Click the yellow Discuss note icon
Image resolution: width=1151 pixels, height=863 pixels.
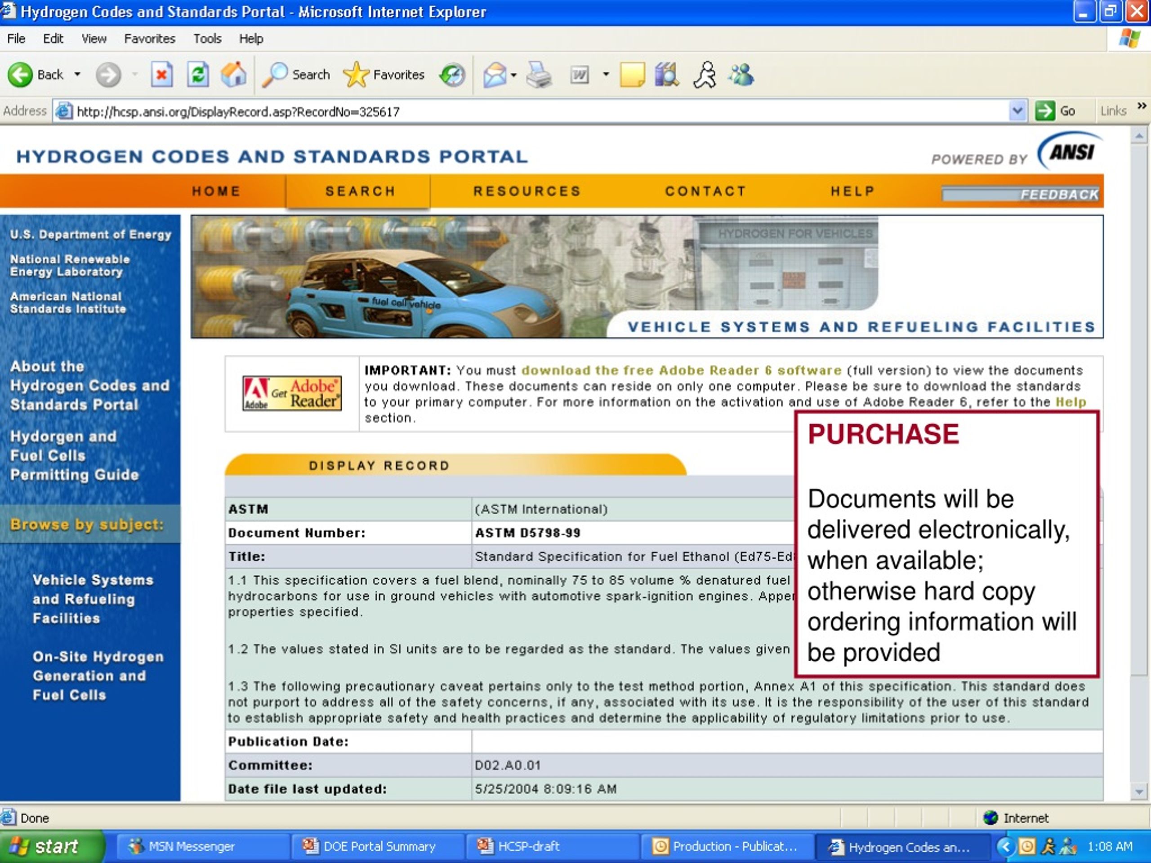tap(633, 75)
